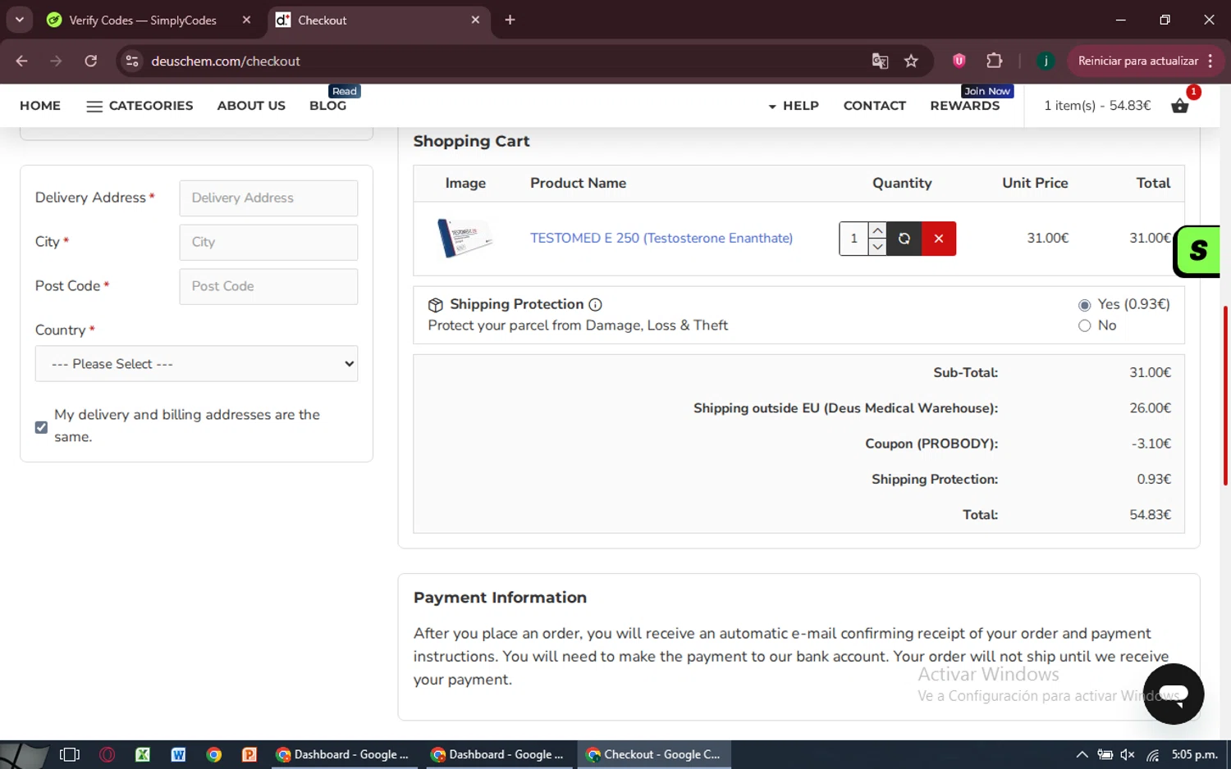Click the City input field
1231x769 pixels.
268,243
